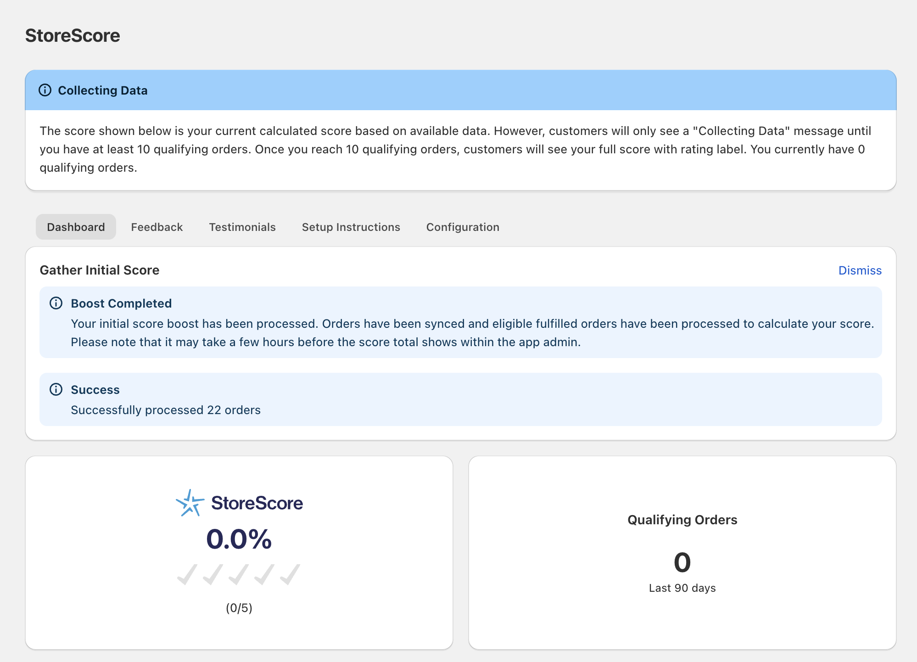Click the info icon beside Boost Completed
This screenshot has height=662, width=917.
click(x=56, y=303)
